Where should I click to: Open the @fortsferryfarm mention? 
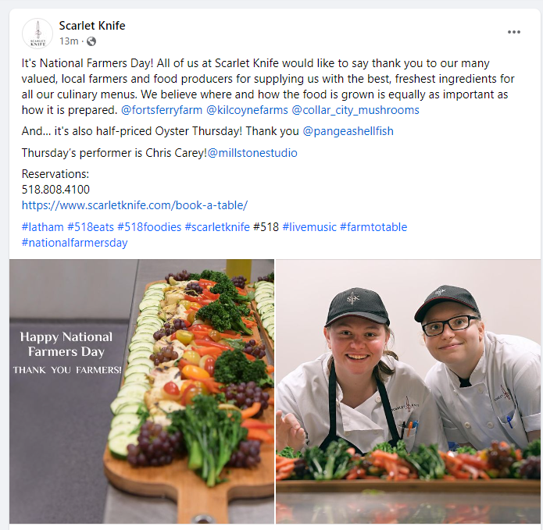(162, 110)
